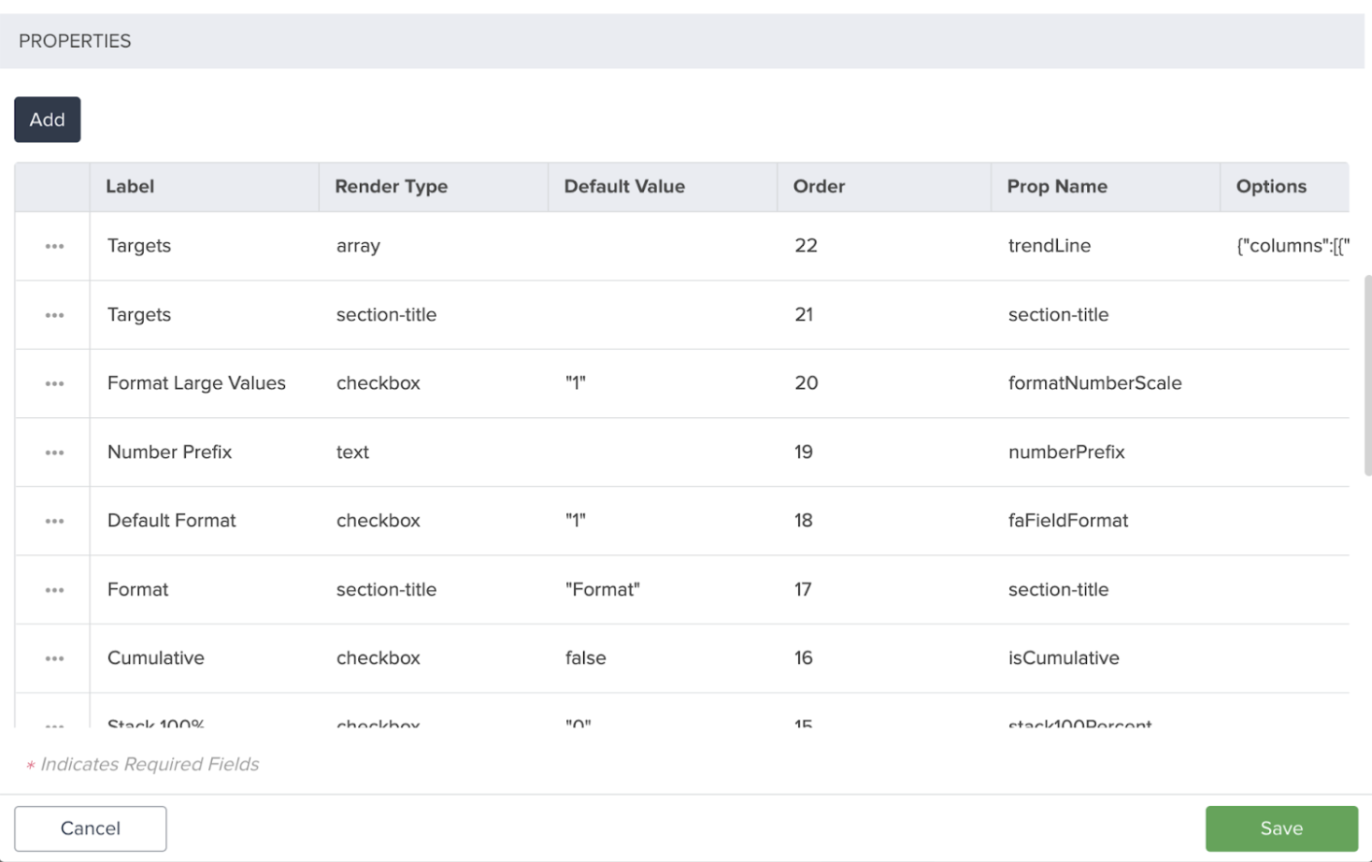The height and width of the screenshot is (862, 1372).
Task: Save the properties
Action: 1281,828
